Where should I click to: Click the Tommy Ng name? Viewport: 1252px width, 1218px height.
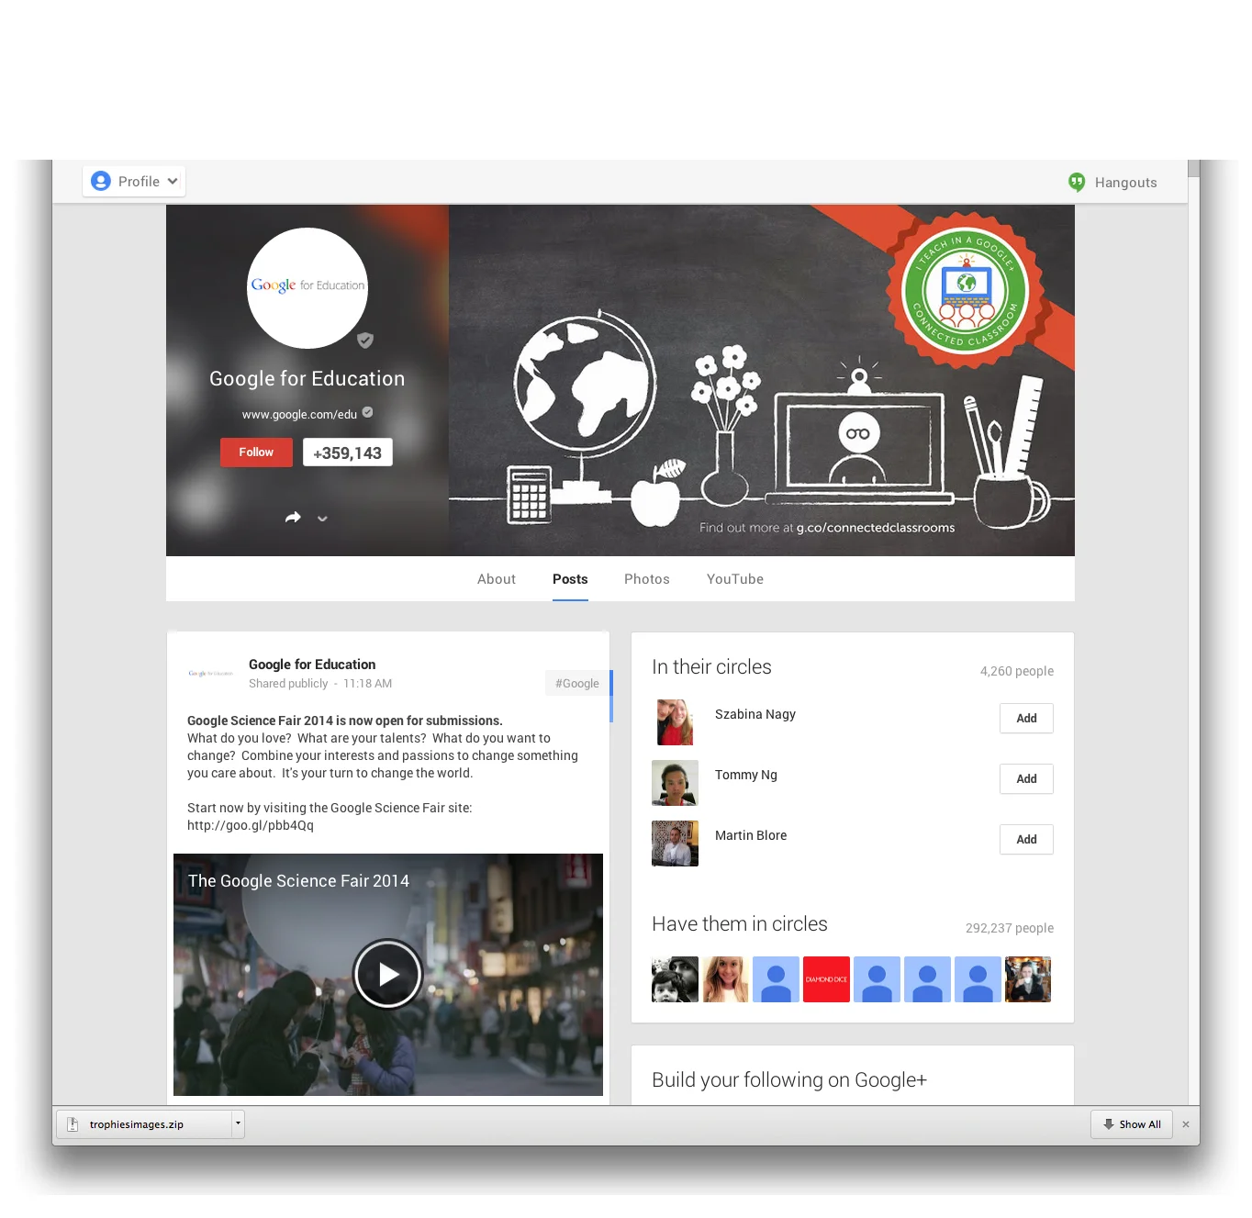point(746,775)
